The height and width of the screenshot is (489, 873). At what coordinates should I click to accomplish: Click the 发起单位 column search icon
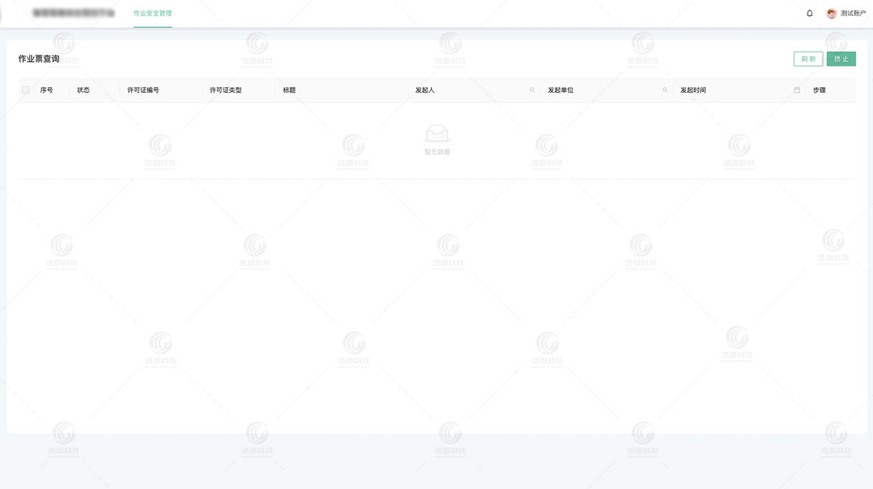(665, 90)
